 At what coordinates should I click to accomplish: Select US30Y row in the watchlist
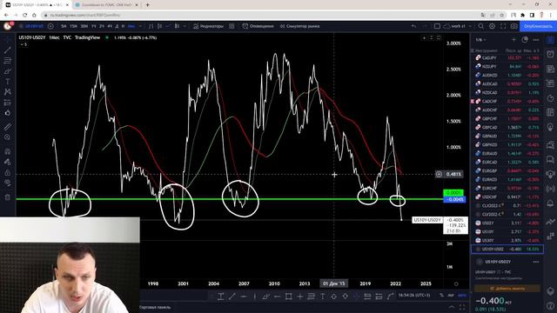pos(507,240)
